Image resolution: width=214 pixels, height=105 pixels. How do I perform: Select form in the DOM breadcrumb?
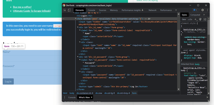[134, 93]
